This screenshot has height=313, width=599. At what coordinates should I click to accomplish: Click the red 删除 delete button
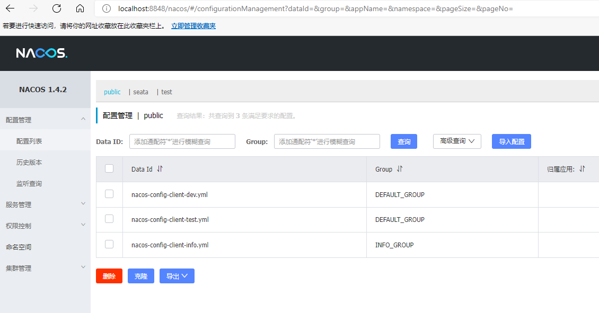(x=109, y=276)
